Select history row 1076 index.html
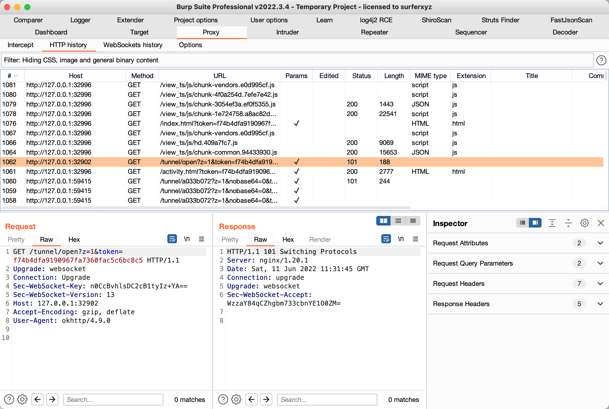This screenshot has width=609, height=409. (x=302, y=123)
